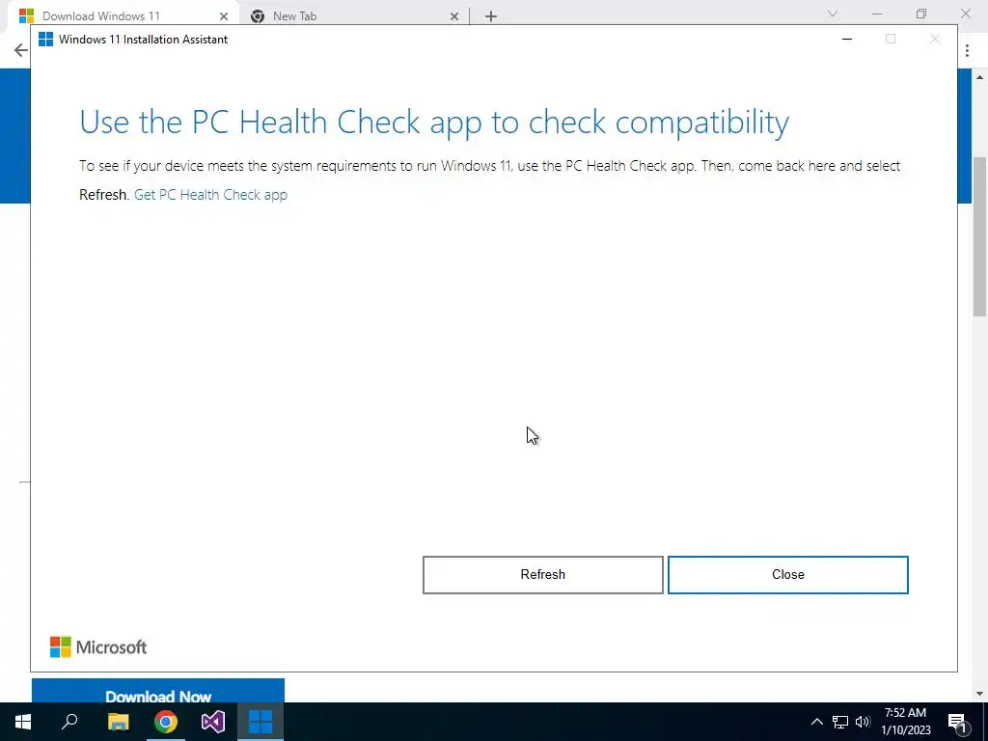Minimize the Windows 11 Installation Assistant window
This screenshot has height=741, width=988.
[847, 39]
